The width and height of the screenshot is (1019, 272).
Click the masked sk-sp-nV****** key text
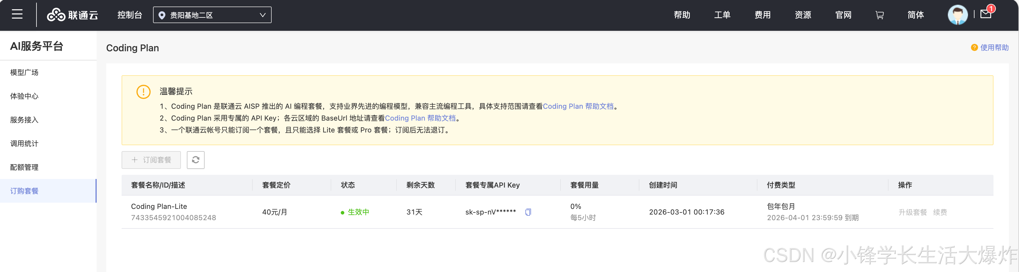coord(491,212)
